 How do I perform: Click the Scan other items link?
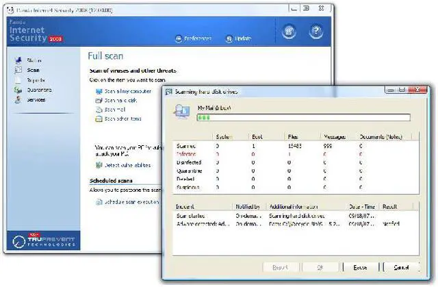click(122, 118)
